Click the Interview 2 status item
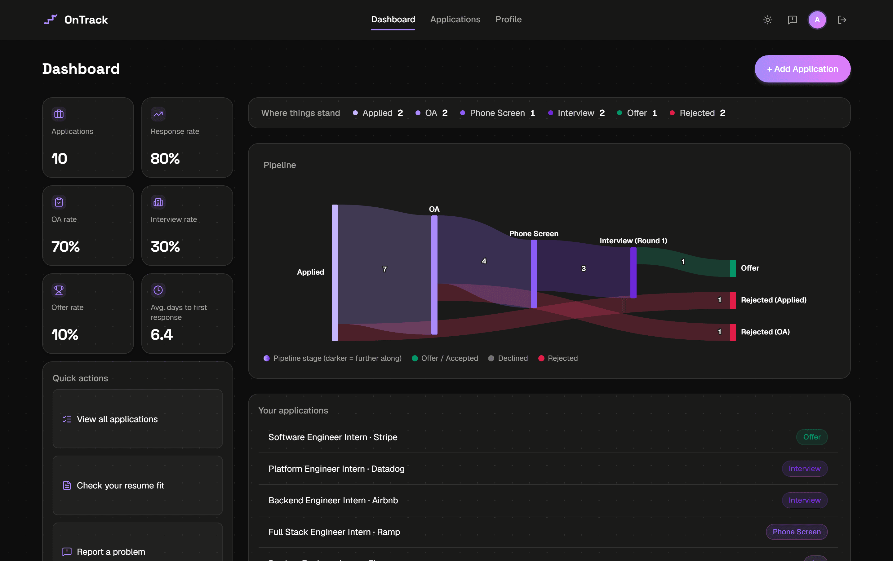 tap(576, 113)
